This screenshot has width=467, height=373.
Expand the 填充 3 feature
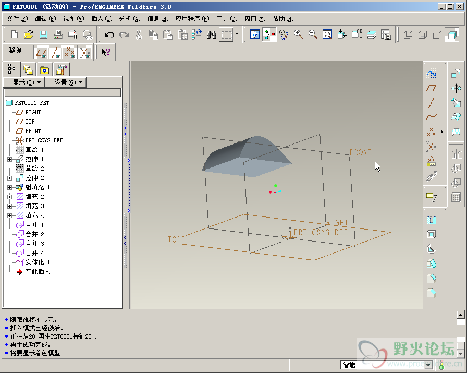[9, 206]
